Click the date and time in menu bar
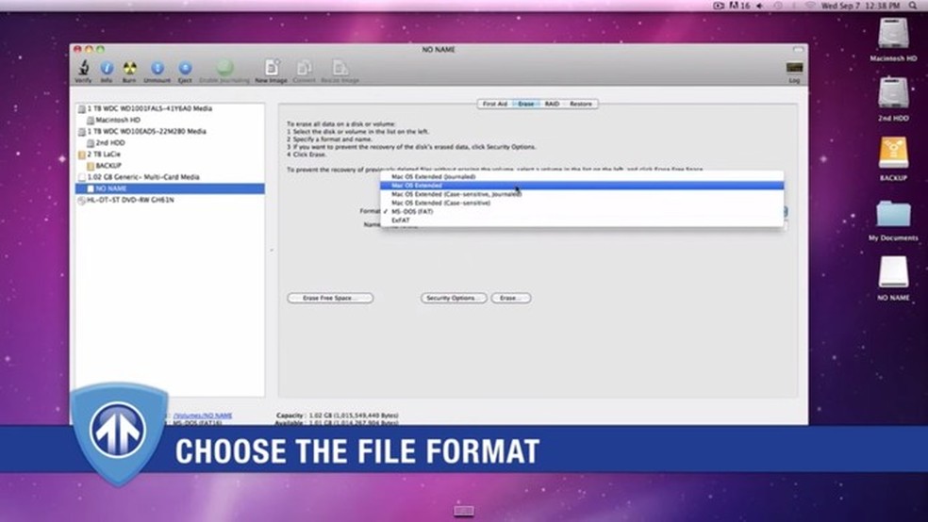The width and height of the screenshot is (928, 522). click(860, 6)
